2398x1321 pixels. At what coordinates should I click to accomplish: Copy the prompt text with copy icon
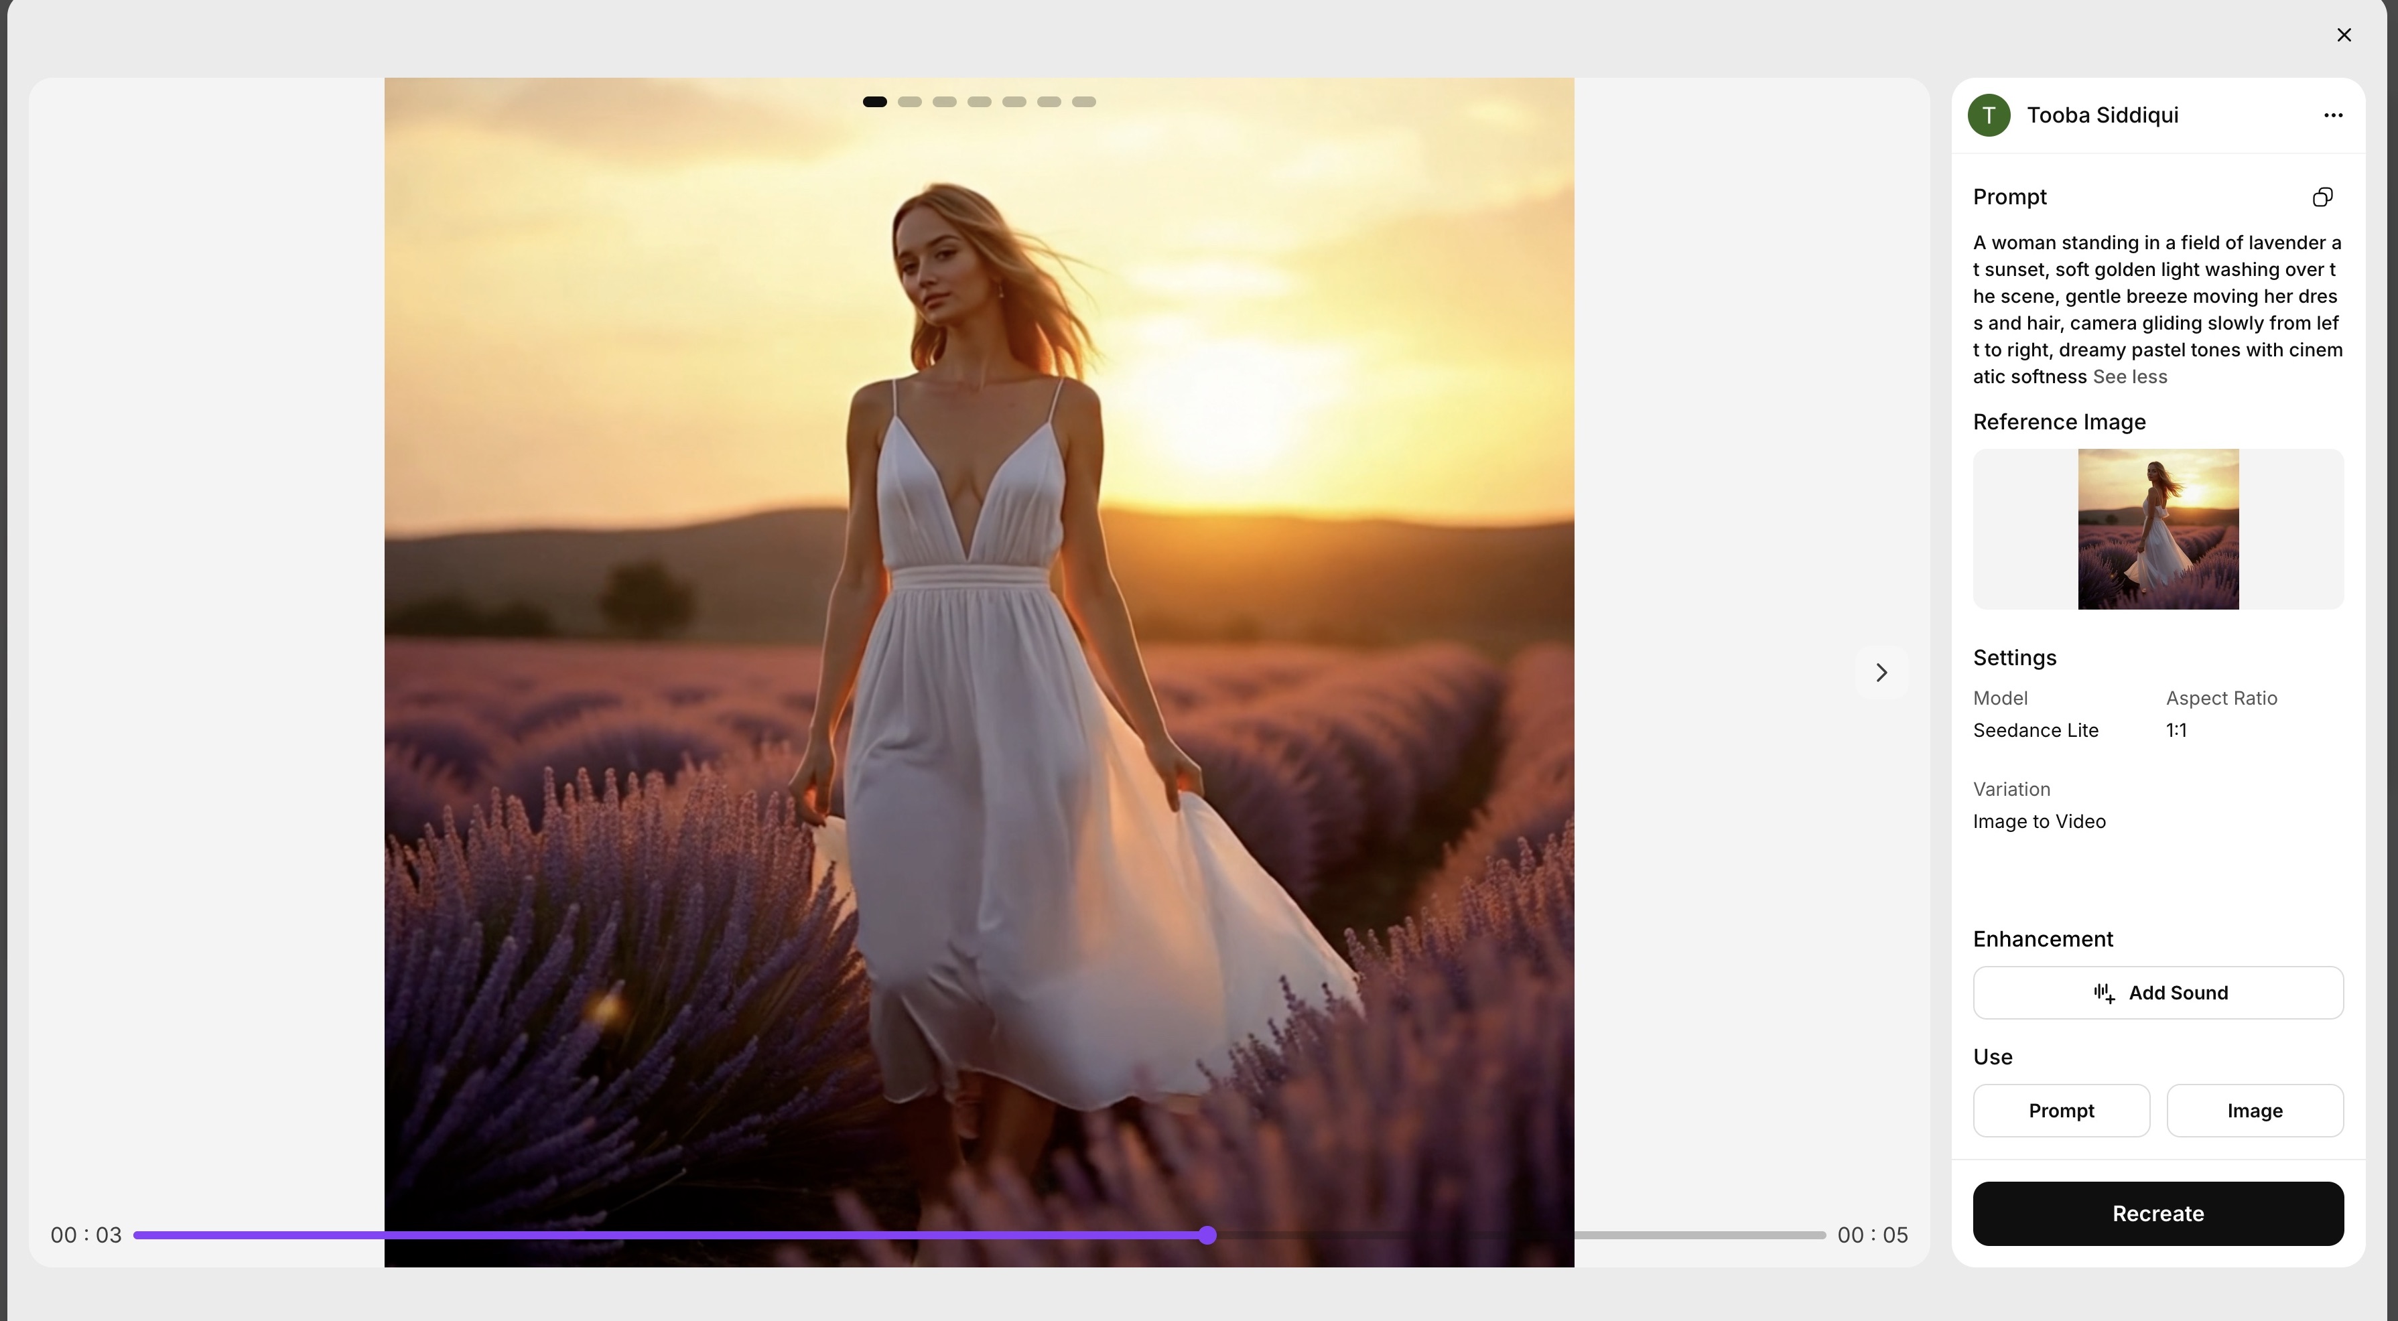(x=2322, y=198)
